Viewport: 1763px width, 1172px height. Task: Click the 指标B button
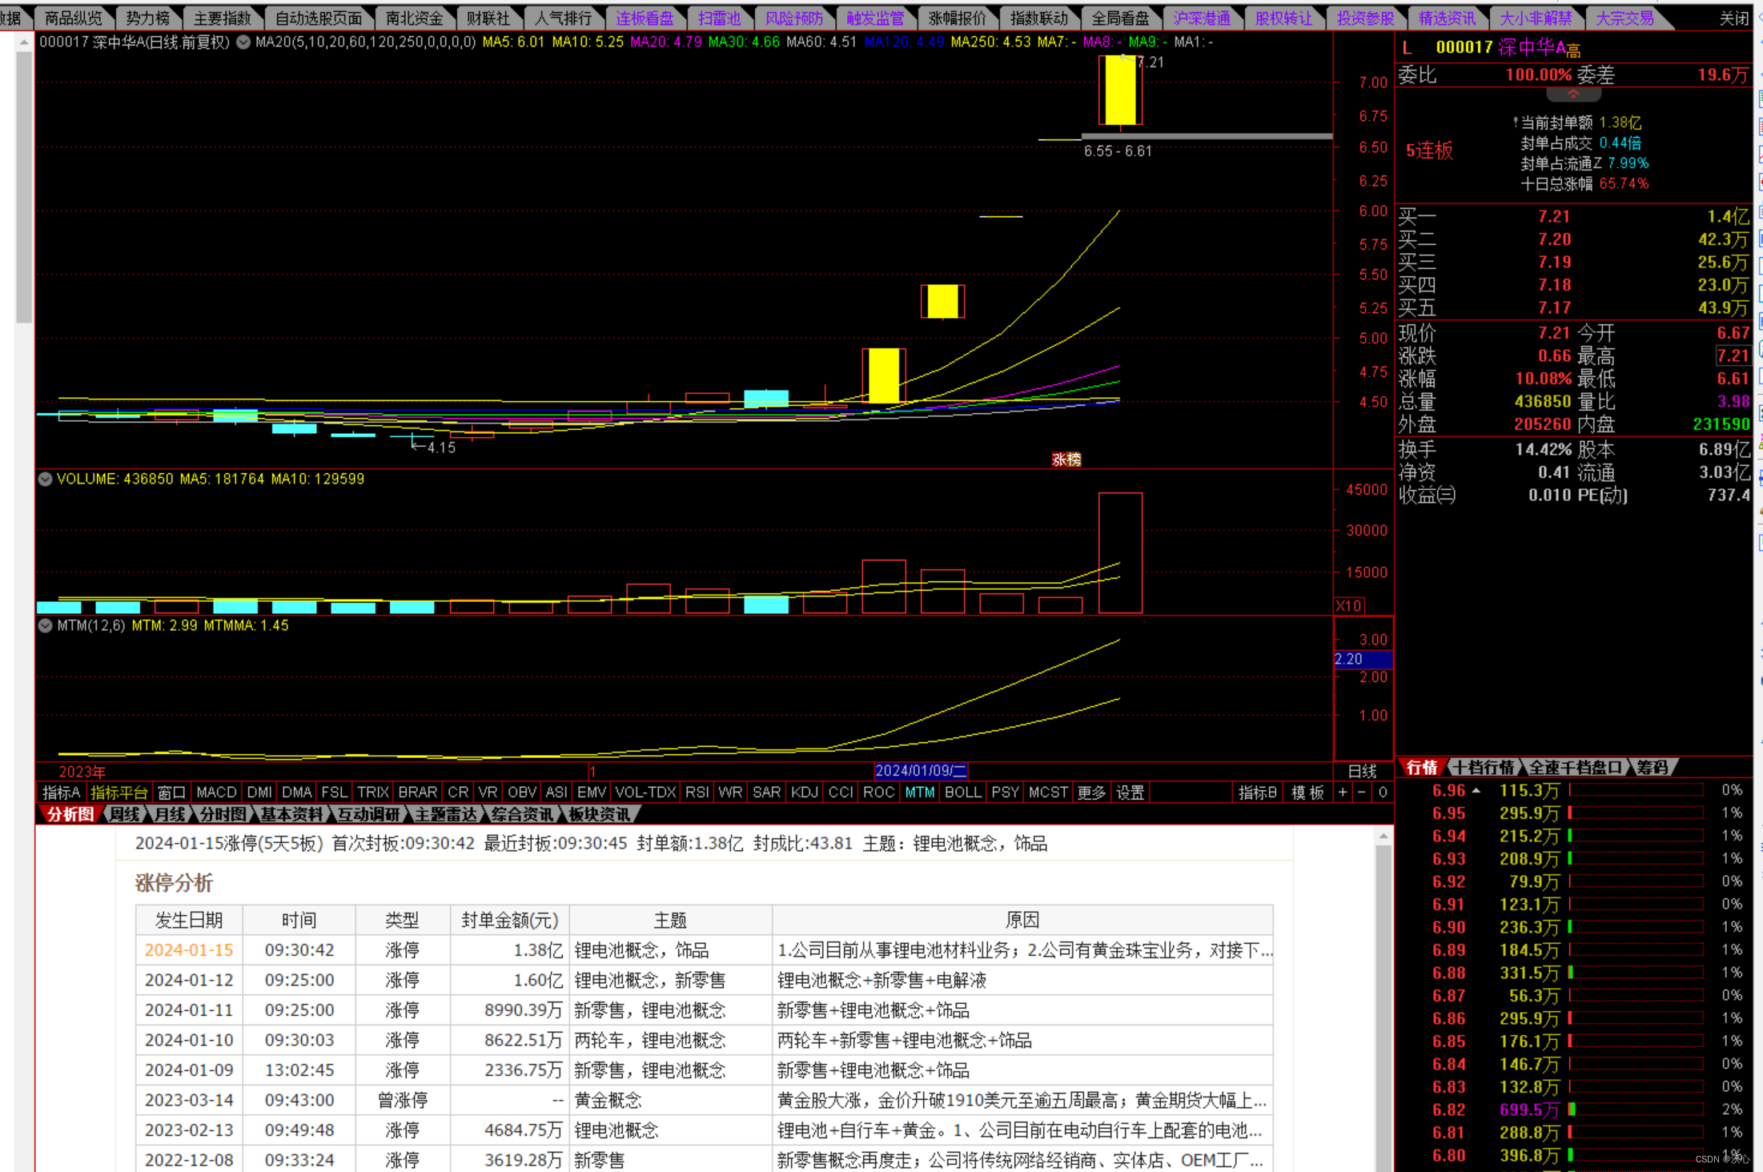(x=1257, y=793)
